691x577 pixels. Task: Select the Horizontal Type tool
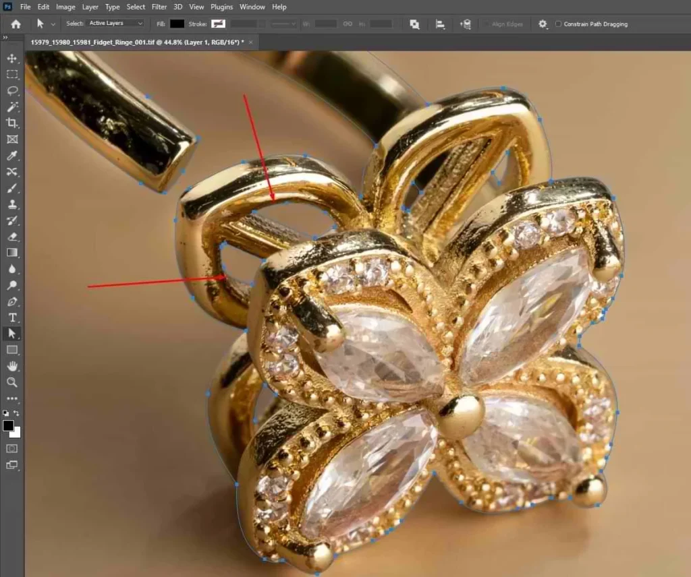[x=11, y=317]
